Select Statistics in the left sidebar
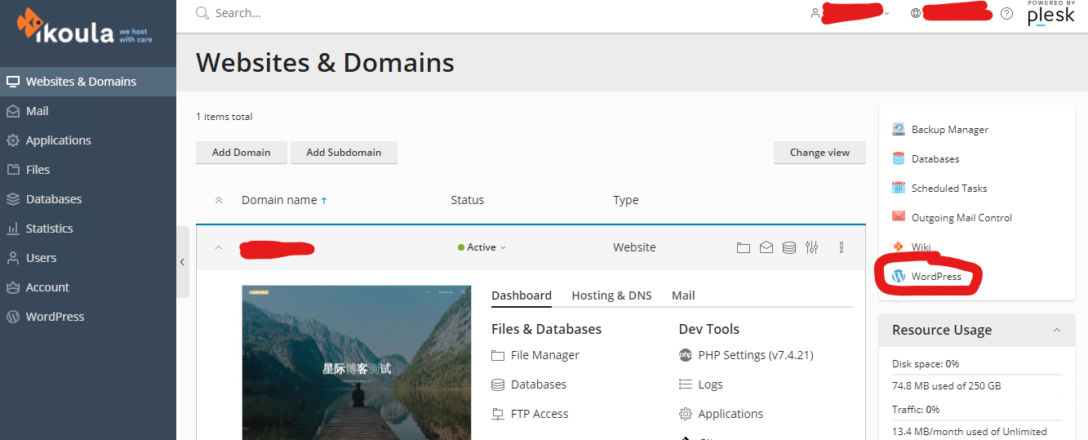 click(x=49, y=229)
